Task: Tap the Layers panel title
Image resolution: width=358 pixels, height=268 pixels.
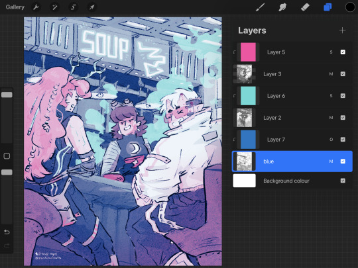Action: (252, 30)
